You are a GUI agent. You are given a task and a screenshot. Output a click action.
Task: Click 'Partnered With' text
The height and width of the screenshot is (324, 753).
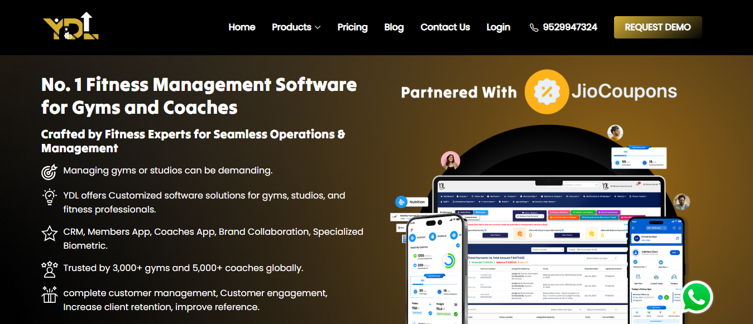(459, 92)
